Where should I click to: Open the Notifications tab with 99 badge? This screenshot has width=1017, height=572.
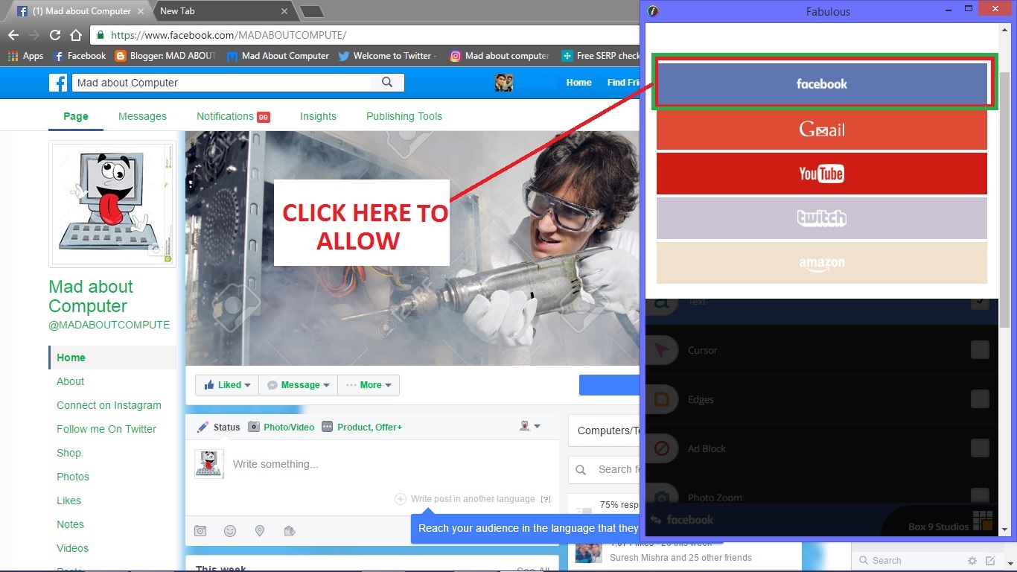[232, 116]
